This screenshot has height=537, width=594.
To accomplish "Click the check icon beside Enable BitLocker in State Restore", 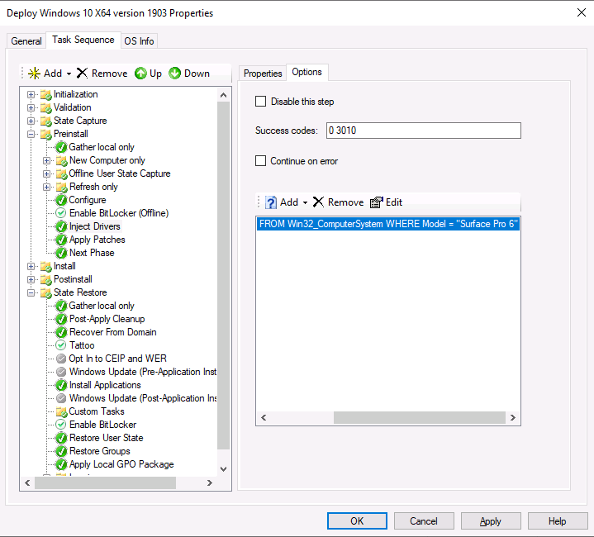I will pyautogui.click(x=61, y=425).
